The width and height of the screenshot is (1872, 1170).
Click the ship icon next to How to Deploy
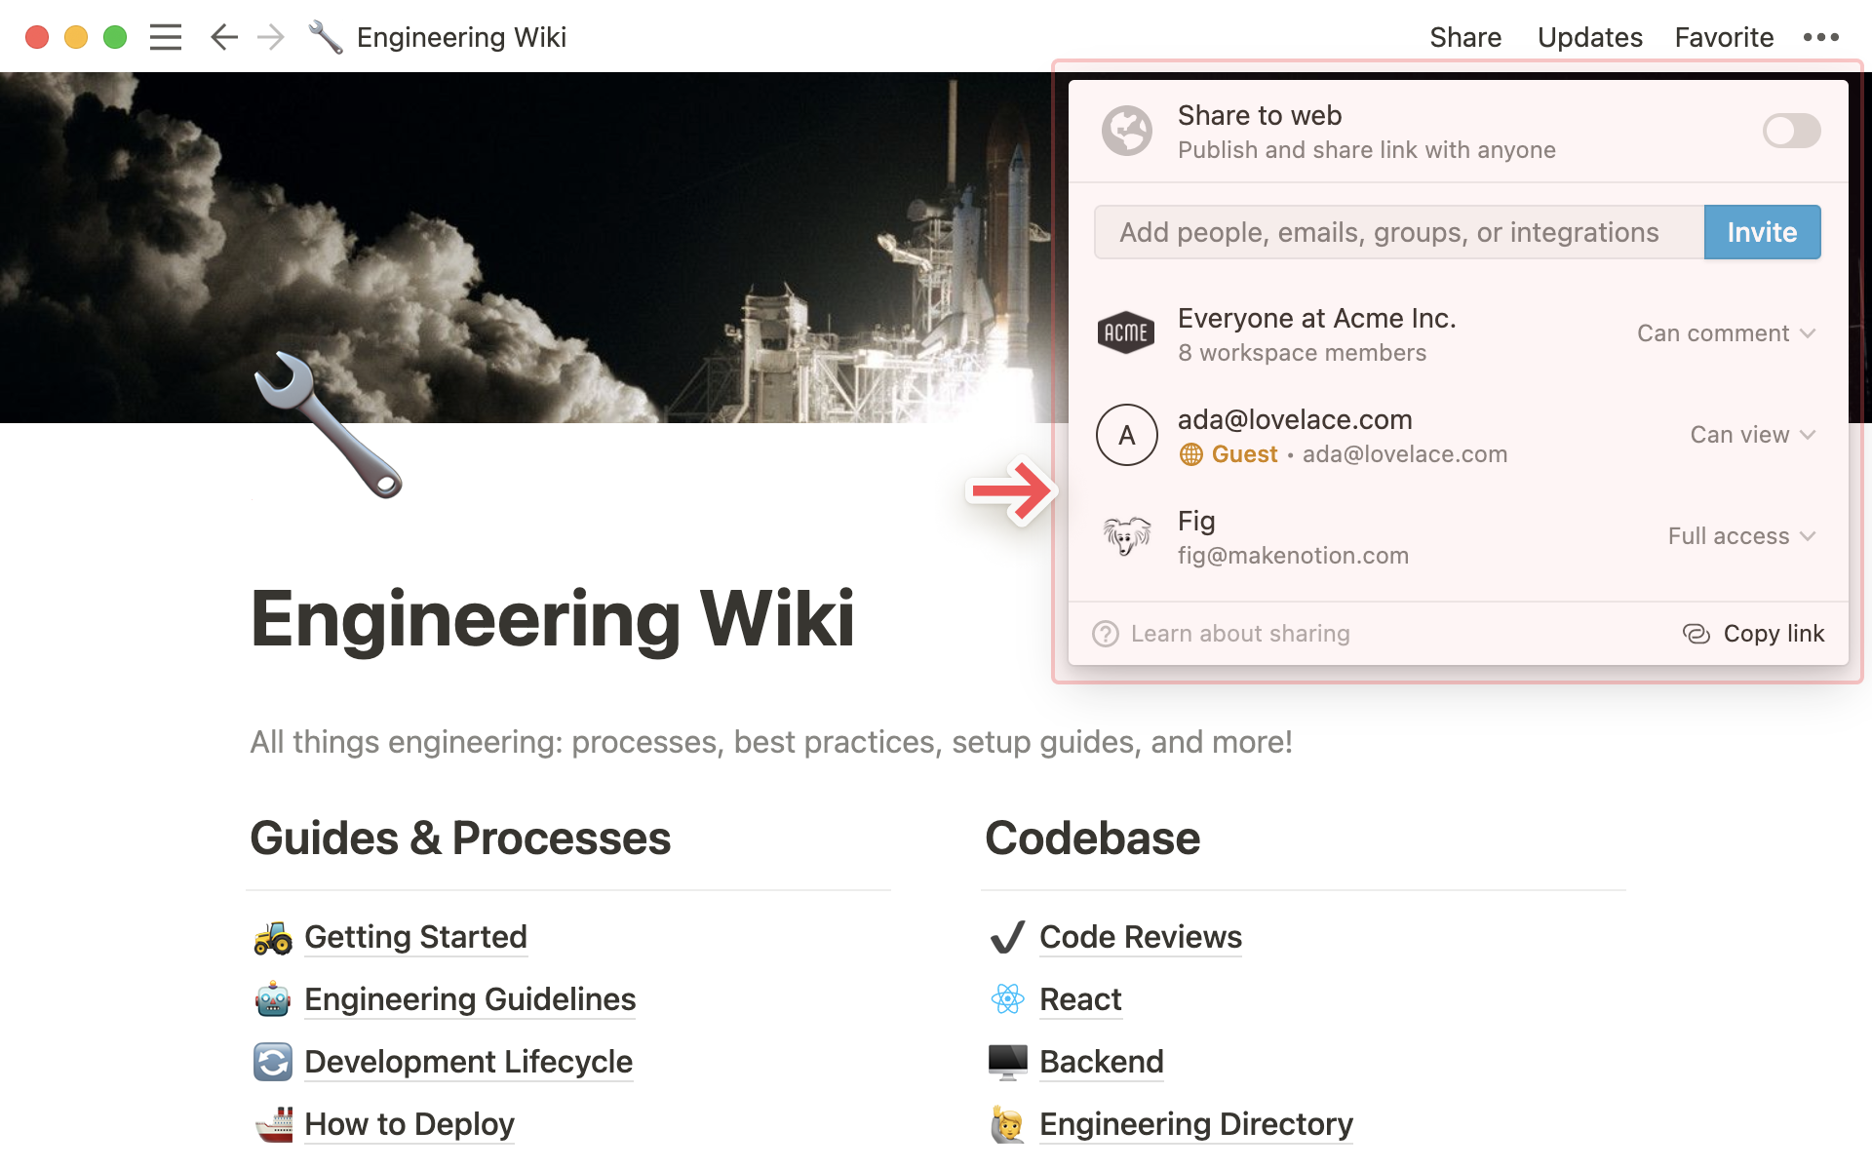pyautogui.click(x=271, y=1123)
